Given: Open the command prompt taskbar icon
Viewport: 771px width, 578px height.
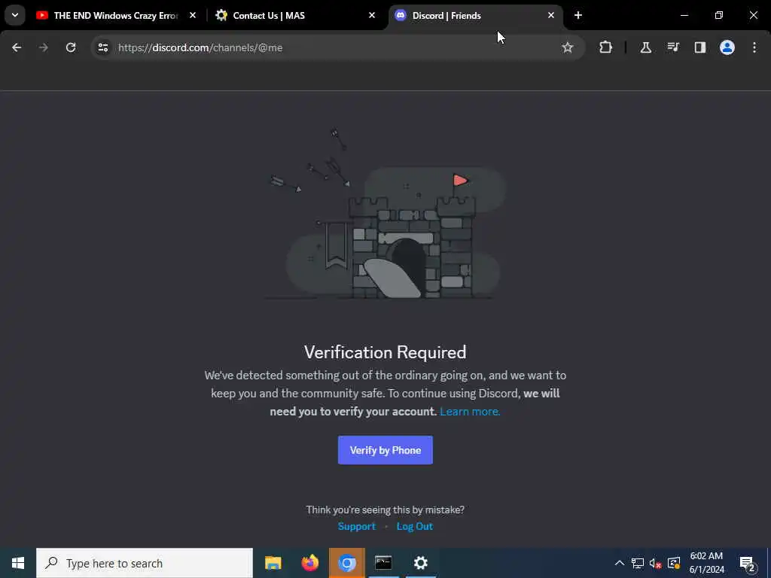Looking at the screenshot, I should [x=383, y=563].
